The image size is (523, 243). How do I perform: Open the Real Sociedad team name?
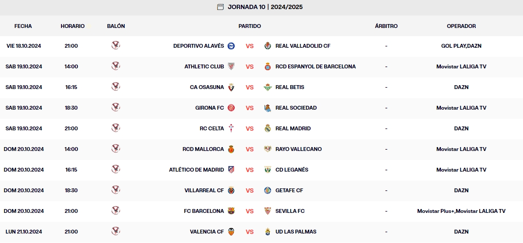tap(296, 108)
